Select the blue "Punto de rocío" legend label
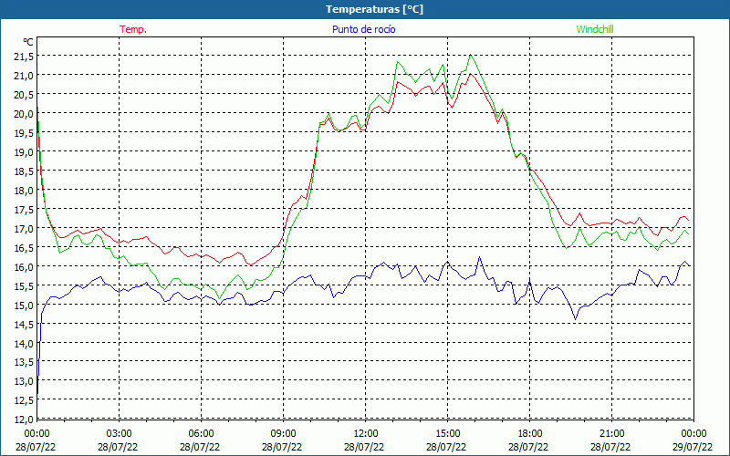Viewport: 730px width, 456px height. (363, 29)
